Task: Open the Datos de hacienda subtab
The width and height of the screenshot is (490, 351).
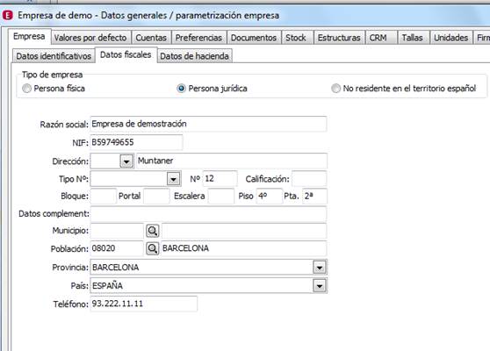Action: pyautogui.click(x=194, y=56)
